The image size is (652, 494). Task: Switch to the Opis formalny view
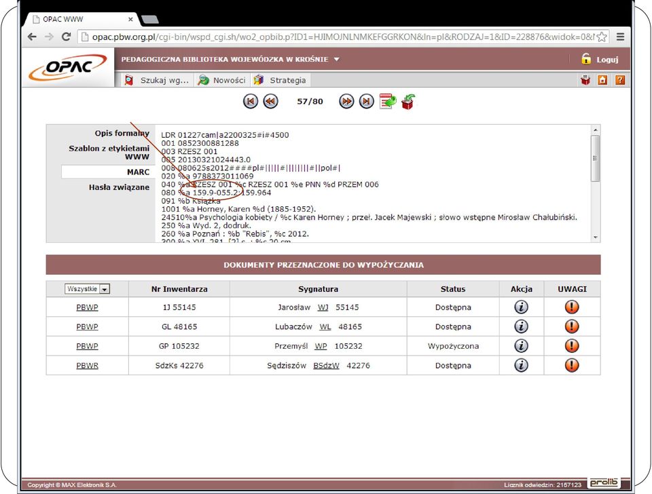pos(122,133)
